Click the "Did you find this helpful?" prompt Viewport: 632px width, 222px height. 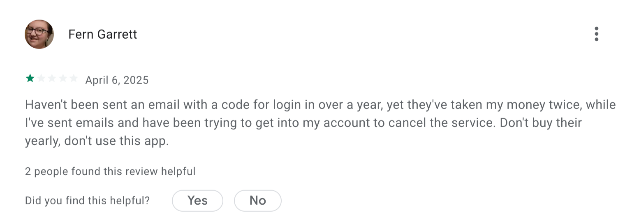87,201
